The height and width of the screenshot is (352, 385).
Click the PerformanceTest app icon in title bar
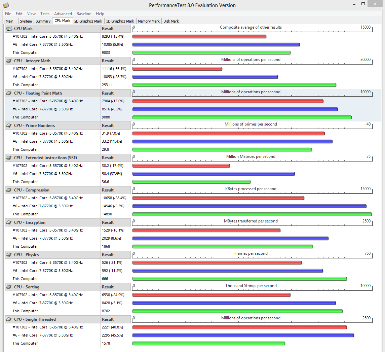pyautogui.click(x=6, y=5)
